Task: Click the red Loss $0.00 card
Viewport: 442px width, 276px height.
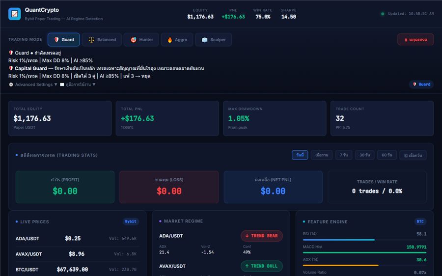Action: click(169, 187)
